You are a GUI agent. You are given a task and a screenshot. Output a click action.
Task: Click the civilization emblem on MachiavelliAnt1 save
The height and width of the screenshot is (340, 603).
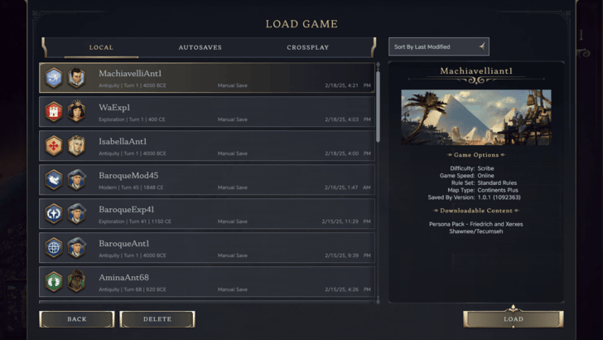click(x=54, y=78)
